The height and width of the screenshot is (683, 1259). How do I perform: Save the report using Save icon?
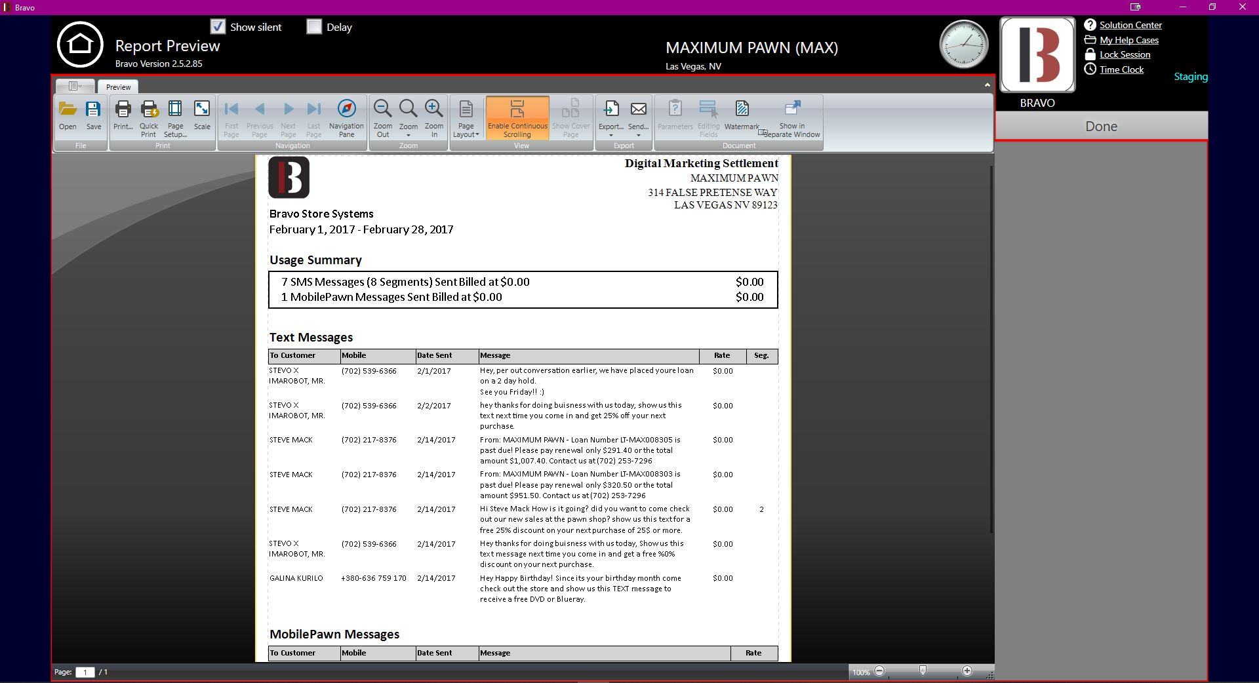(x=94, y=116)
